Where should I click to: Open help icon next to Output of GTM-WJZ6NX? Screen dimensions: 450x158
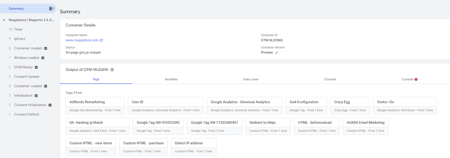(112, 70)
